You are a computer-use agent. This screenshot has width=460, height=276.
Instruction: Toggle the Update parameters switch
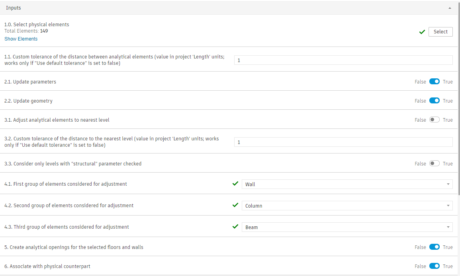pos(434,82)
